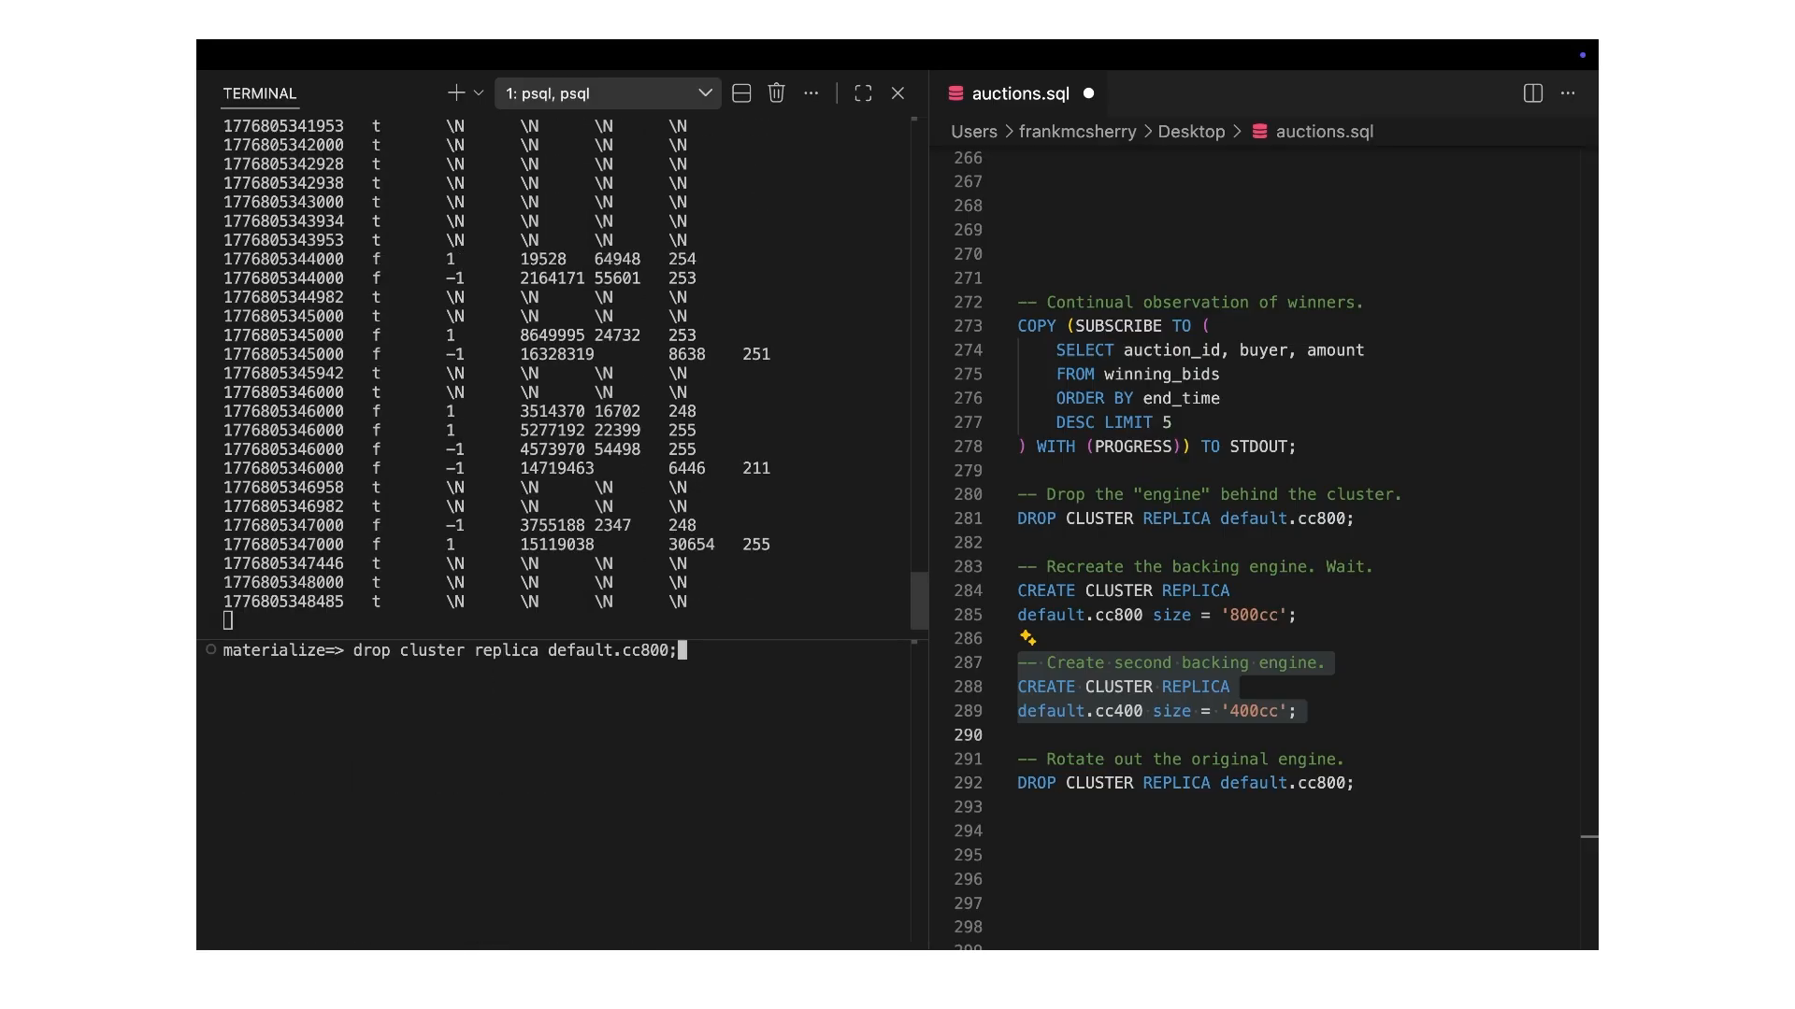
Task: Close the terminal panel with X
Action: pos(898,93)
